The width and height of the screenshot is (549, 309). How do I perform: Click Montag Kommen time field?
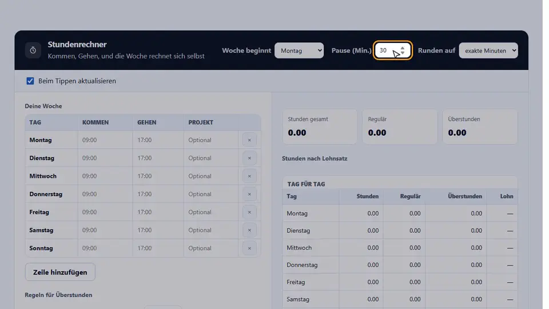[105, 140]
